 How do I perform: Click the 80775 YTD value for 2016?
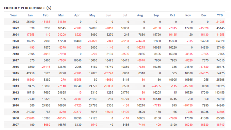coord(220,67)
